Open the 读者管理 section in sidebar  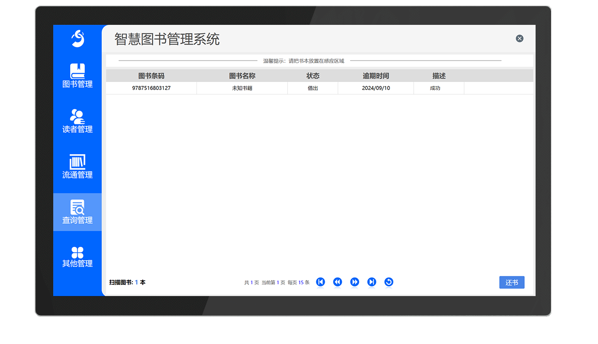(77, 122)
